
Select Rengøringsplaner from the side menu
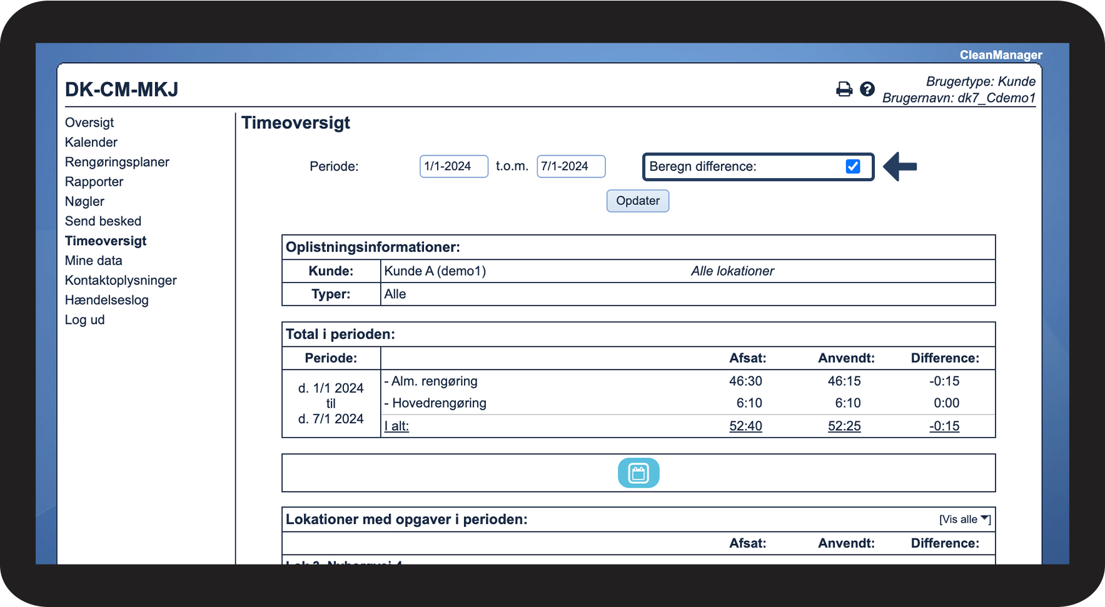[x=117, y=162]
